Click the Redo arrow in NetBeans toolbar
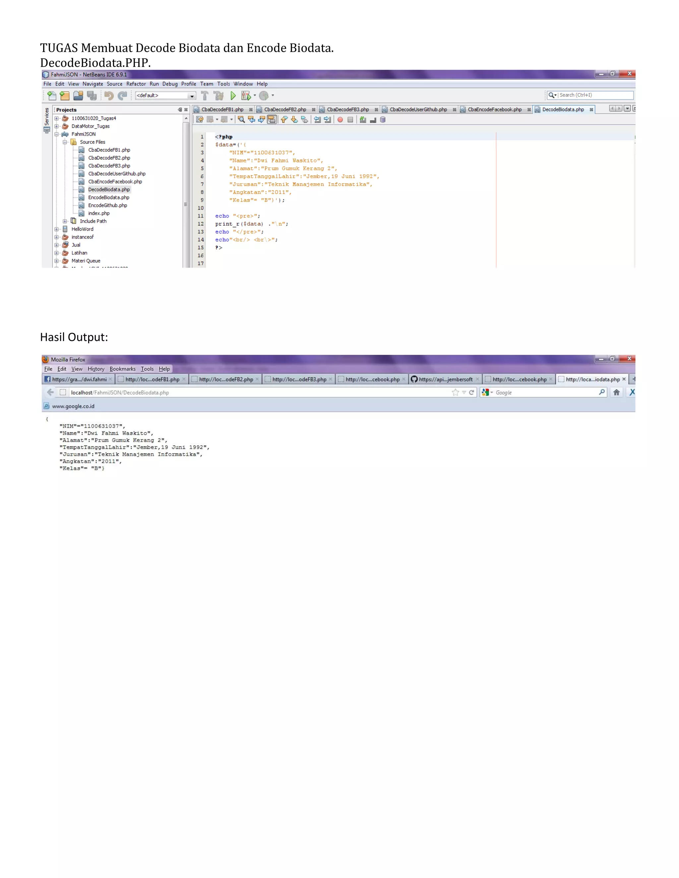Viewport: 679px width, 878px height. 122,95
